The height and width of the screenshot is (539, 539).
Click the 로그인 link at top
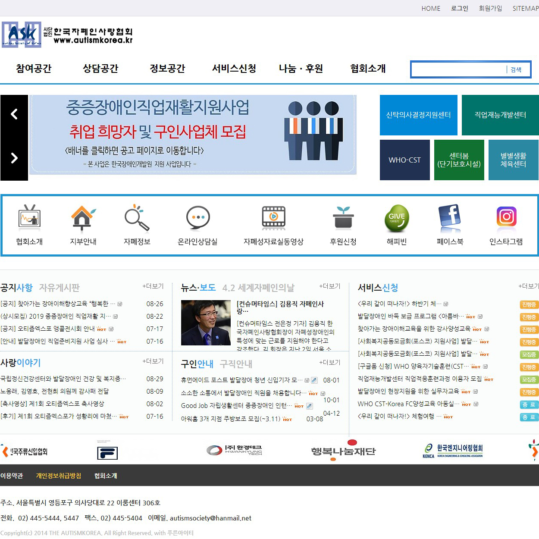click(460, 8)
